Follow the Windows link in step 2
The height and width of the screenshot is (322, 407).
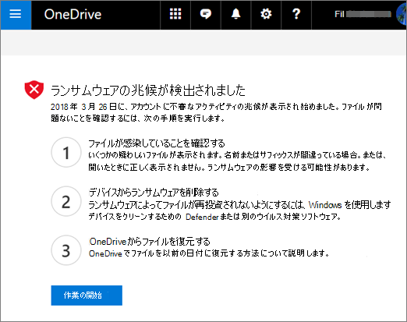[x=325, y=205]
